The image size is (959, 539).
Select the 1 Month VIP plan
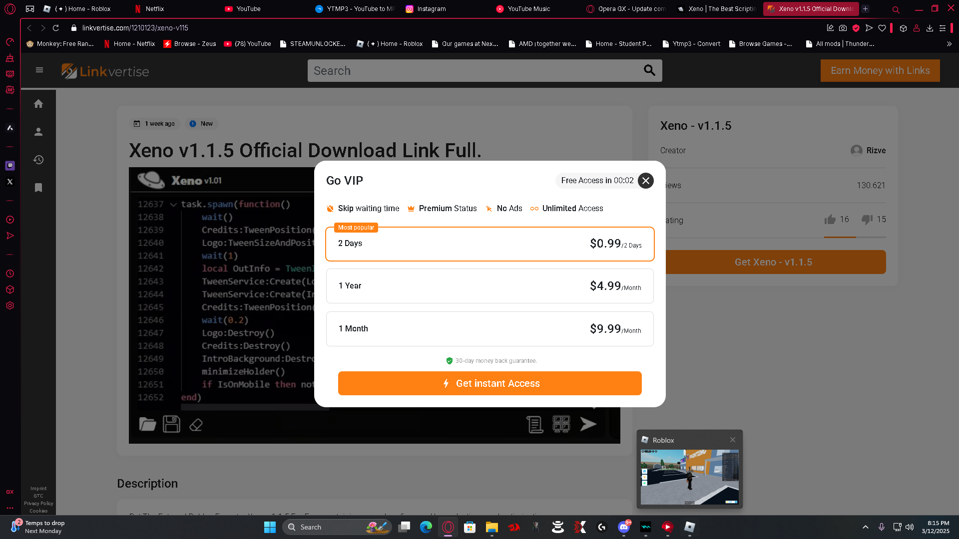tap(489, 329)
